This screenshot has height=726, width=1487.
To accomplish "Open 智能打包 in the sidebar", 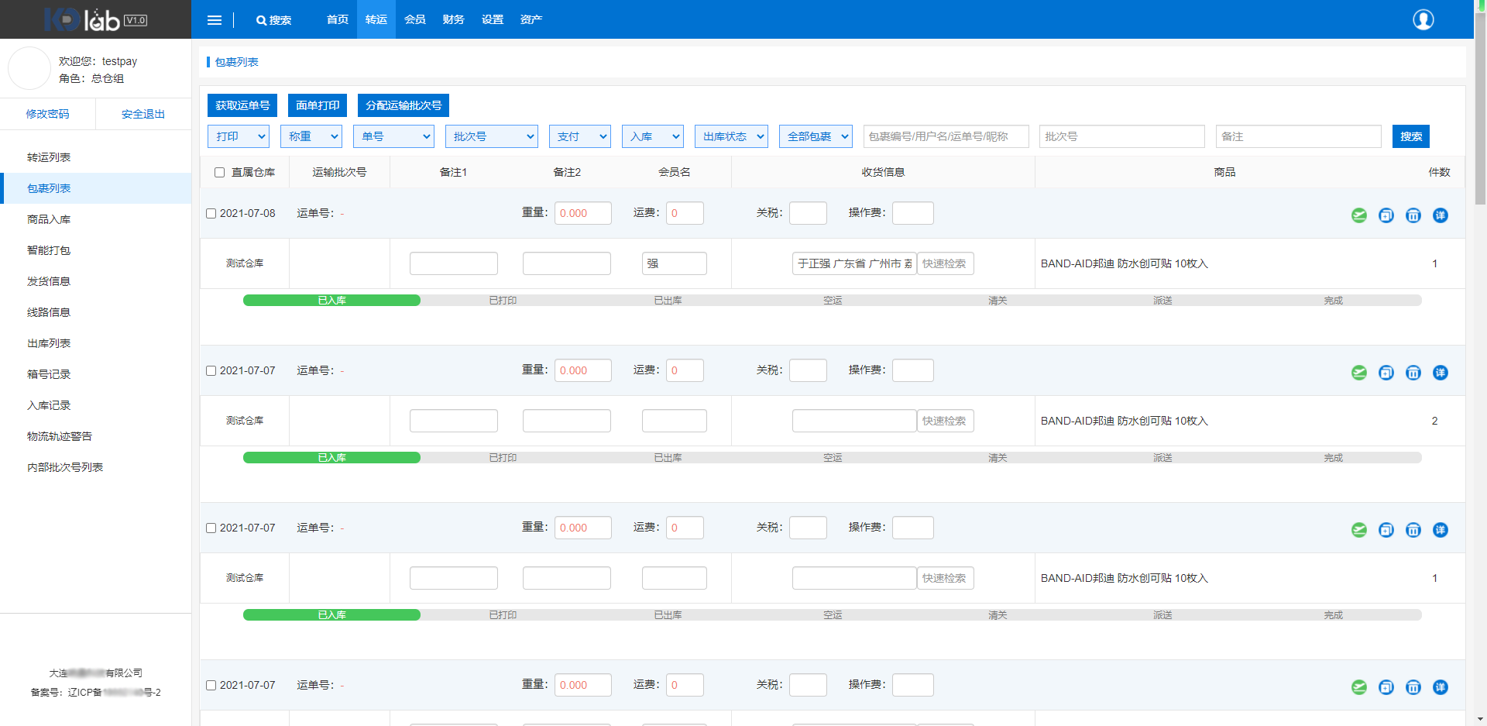I will [x=95, y=250].
